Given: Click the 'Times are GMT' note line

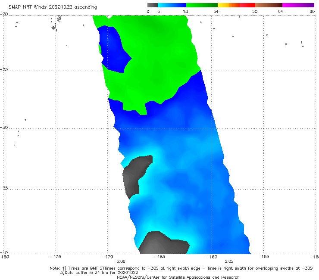Looking at the screenshot, I should click(181, 268).
